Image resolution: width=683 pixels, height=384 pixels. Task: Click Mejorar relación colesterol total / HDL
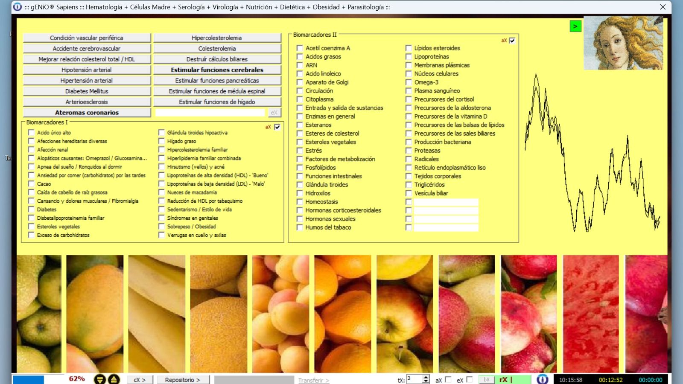tap(87, 59)
